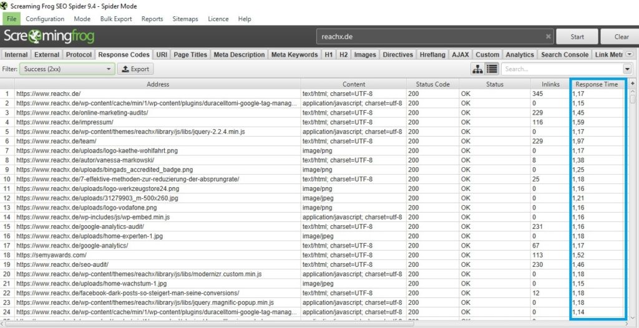The width and height of the screenshot is (639, 328).
Task: Click the Search input field
Action: 562,69
